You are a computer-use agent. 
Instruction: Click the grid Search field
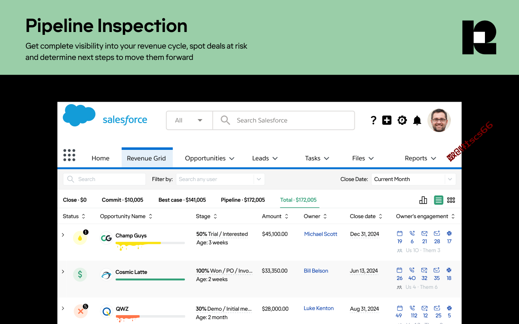click(104, 179)
